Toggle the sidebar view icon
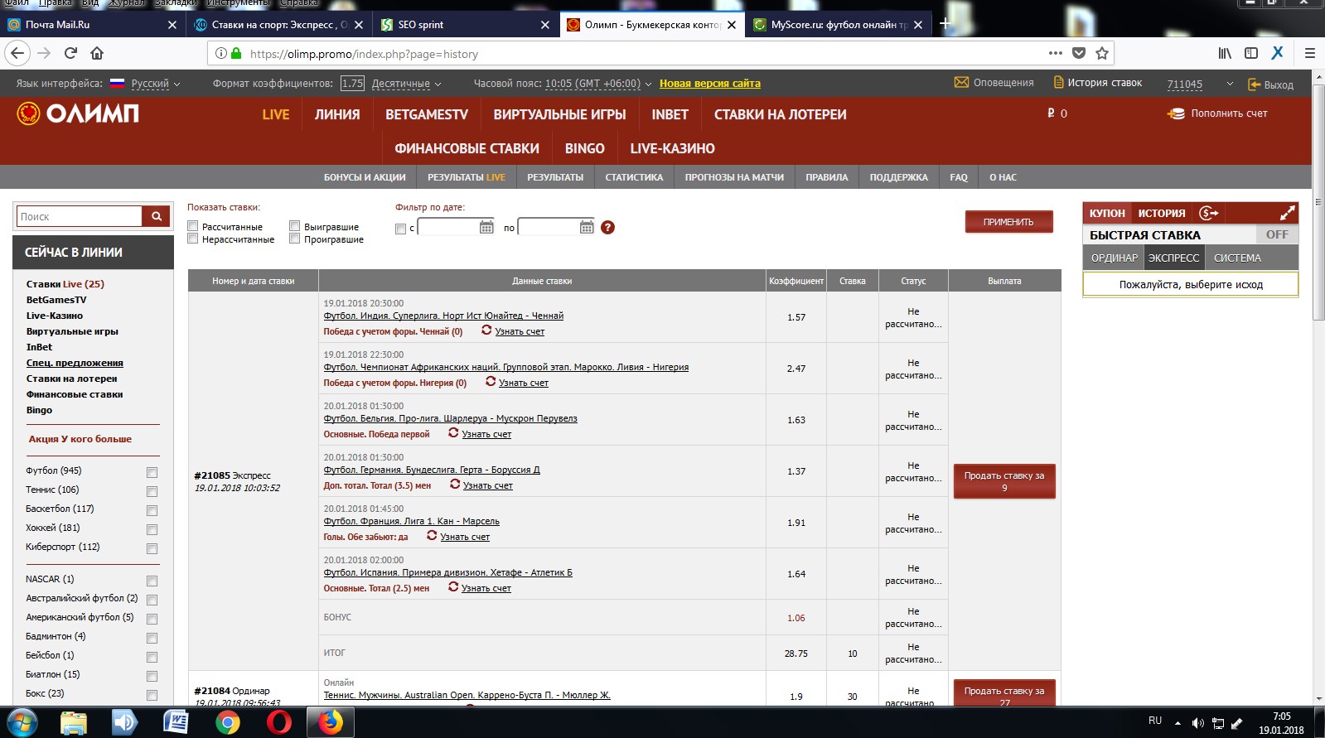The height and width of the screenshot is (738, 1325). point(1251,54)
